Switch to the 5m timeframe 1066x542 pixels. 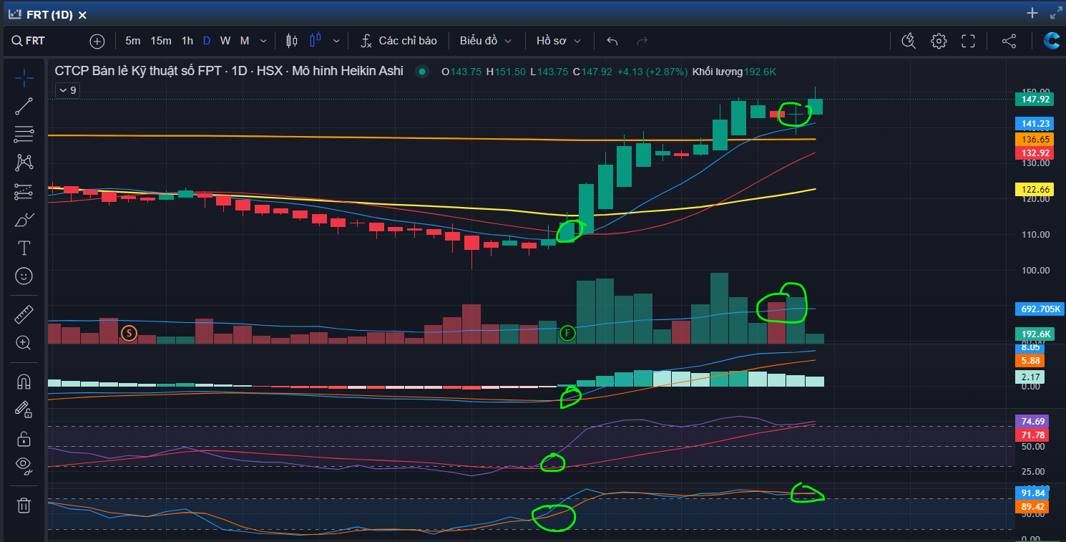(x=133, y=41)
